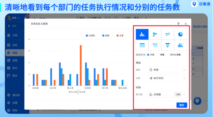
Task: Open 日程 in the left sidebar
Action: click(15, 35)
